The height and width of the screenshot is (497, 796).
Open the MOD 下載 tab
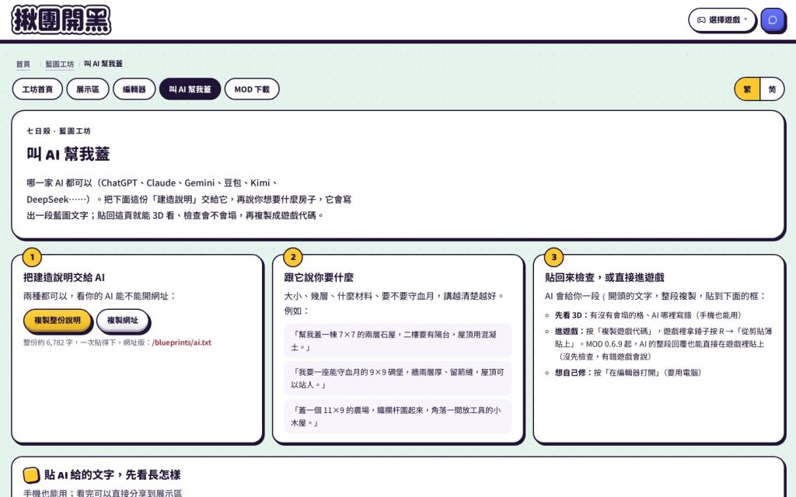252,89
